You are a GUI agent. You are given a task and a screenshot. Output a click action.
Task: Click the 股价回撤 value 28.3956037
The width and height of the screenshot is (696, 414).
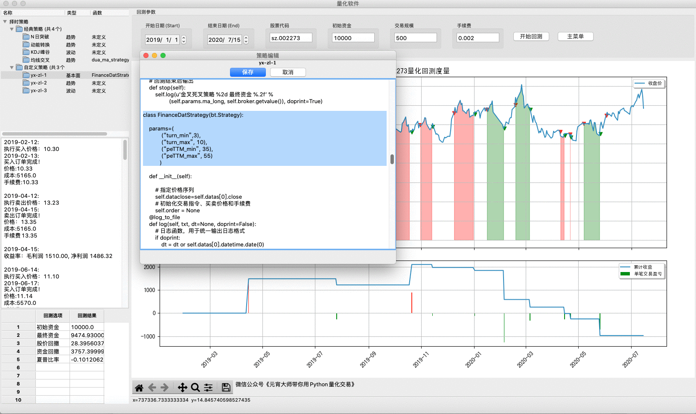tap(87, 344)
